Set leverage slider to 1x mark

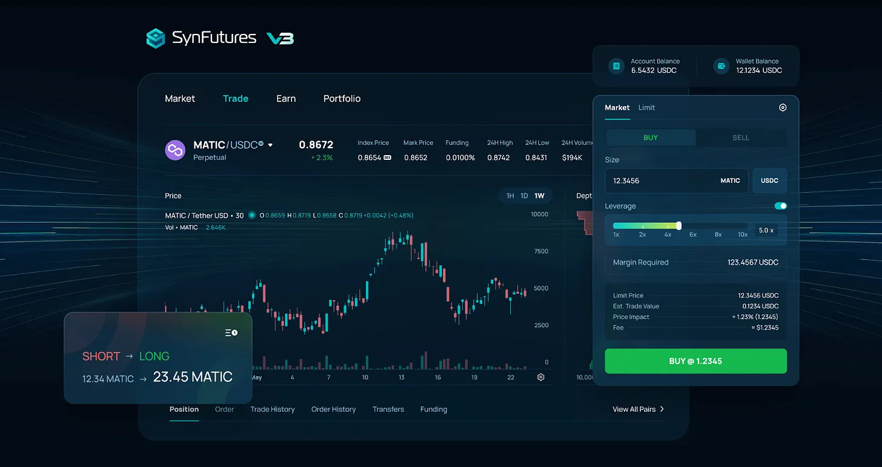coord(616,234)
